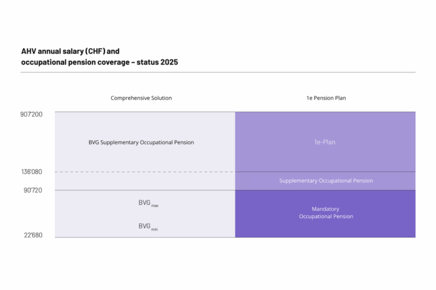Click the "Mandatory Occupational Pension" label
The height and width of the screenshot is (290, 436).
click(326, 213)
